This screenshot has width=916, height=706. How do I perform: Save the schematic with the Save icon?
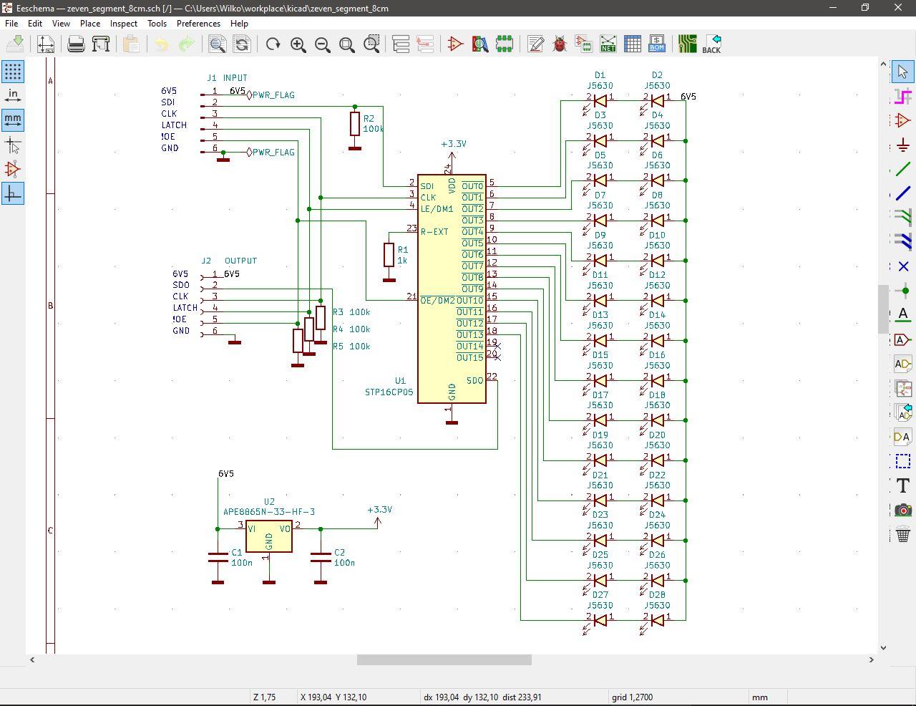14,44
